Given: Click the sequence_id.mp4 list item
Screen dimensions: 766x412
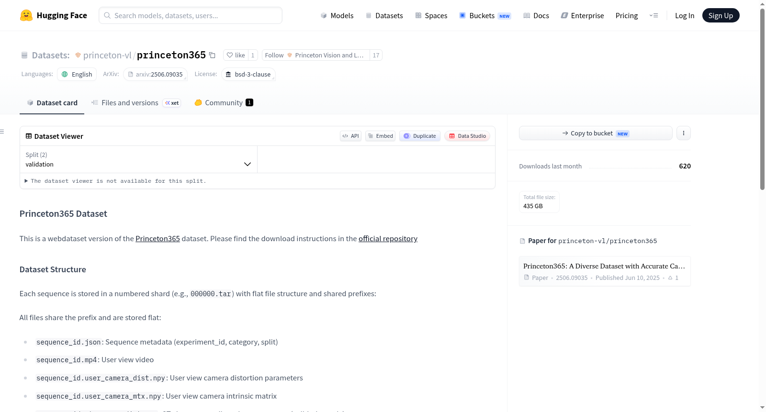Looking at the screenshot, I should tap(95, 359).
